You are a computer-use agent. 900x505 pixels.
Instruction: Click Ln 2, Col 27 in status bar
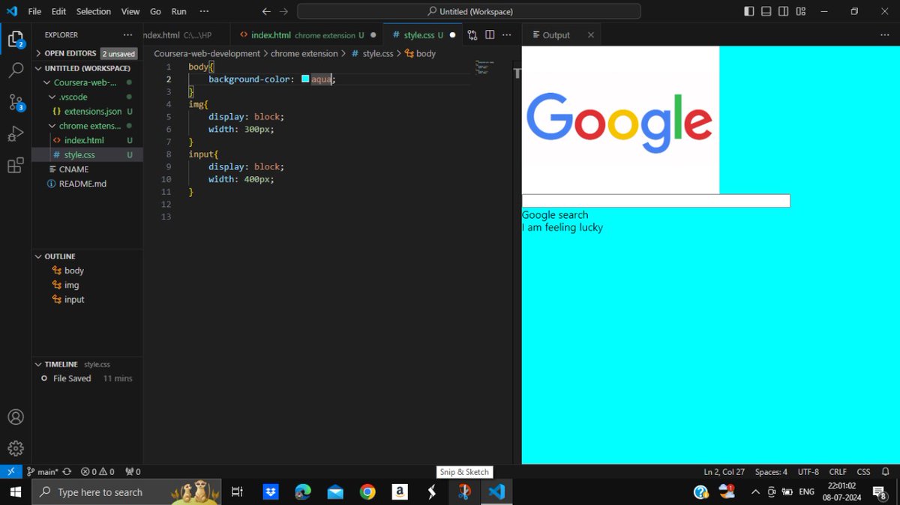724,472
